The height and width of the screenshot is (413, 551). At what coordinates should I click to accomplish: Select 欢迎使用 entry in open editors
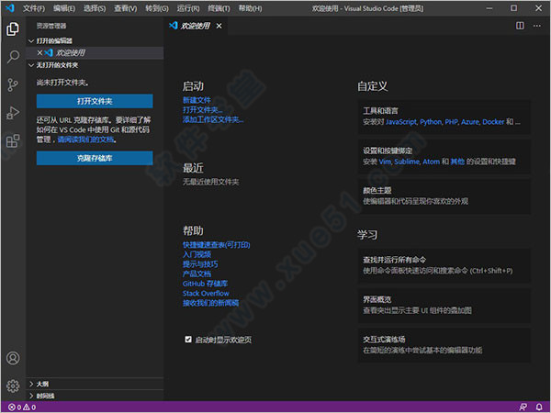click(x=95, y=52)
